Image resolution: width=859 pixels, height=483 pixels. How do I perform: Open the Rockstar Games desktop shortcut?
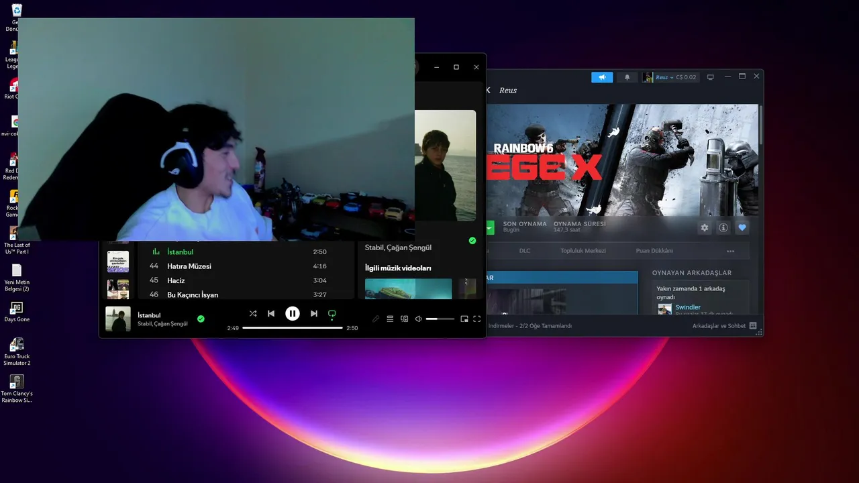coord(12,203)
